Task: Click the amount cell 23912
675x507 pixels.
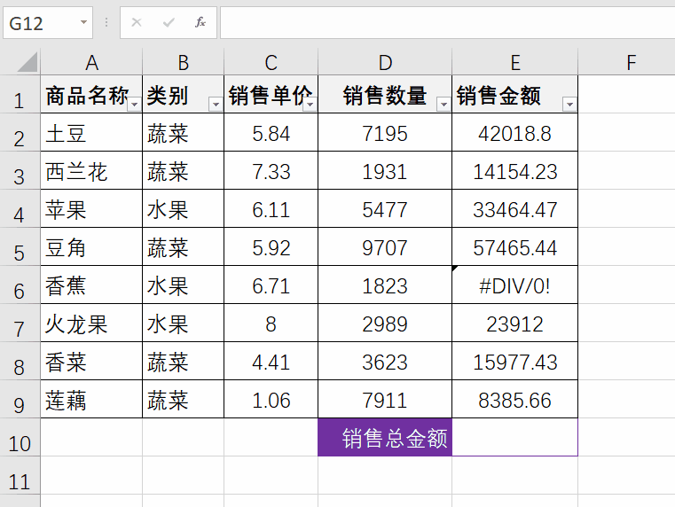Action: (514, 323)
